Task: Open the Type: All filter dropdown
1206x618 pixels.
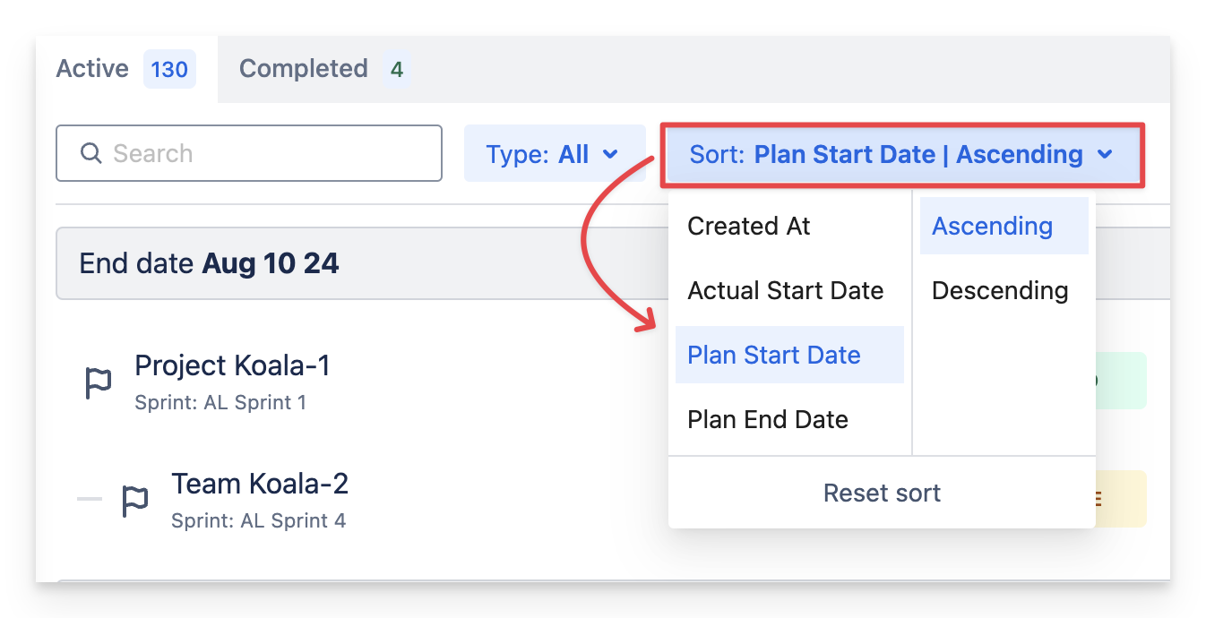Action: point(554,154)
